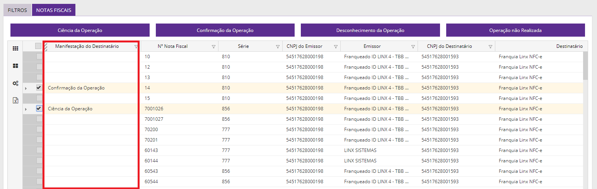
Task: Click the small grid view icon in sidebar
Action: pyautogui.click(x=15, y=49)
